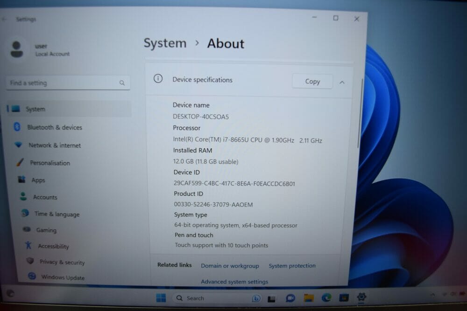The image size is (467, 311).
Task: Click the Personalisation paintbrush icon
Action: (20, 162)
